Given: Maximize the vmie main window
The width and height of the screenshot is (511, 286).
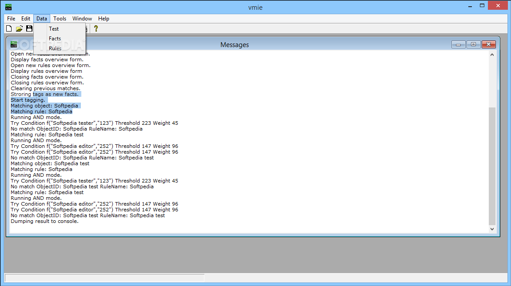Looking at the screenshot, I should [482, 5].
